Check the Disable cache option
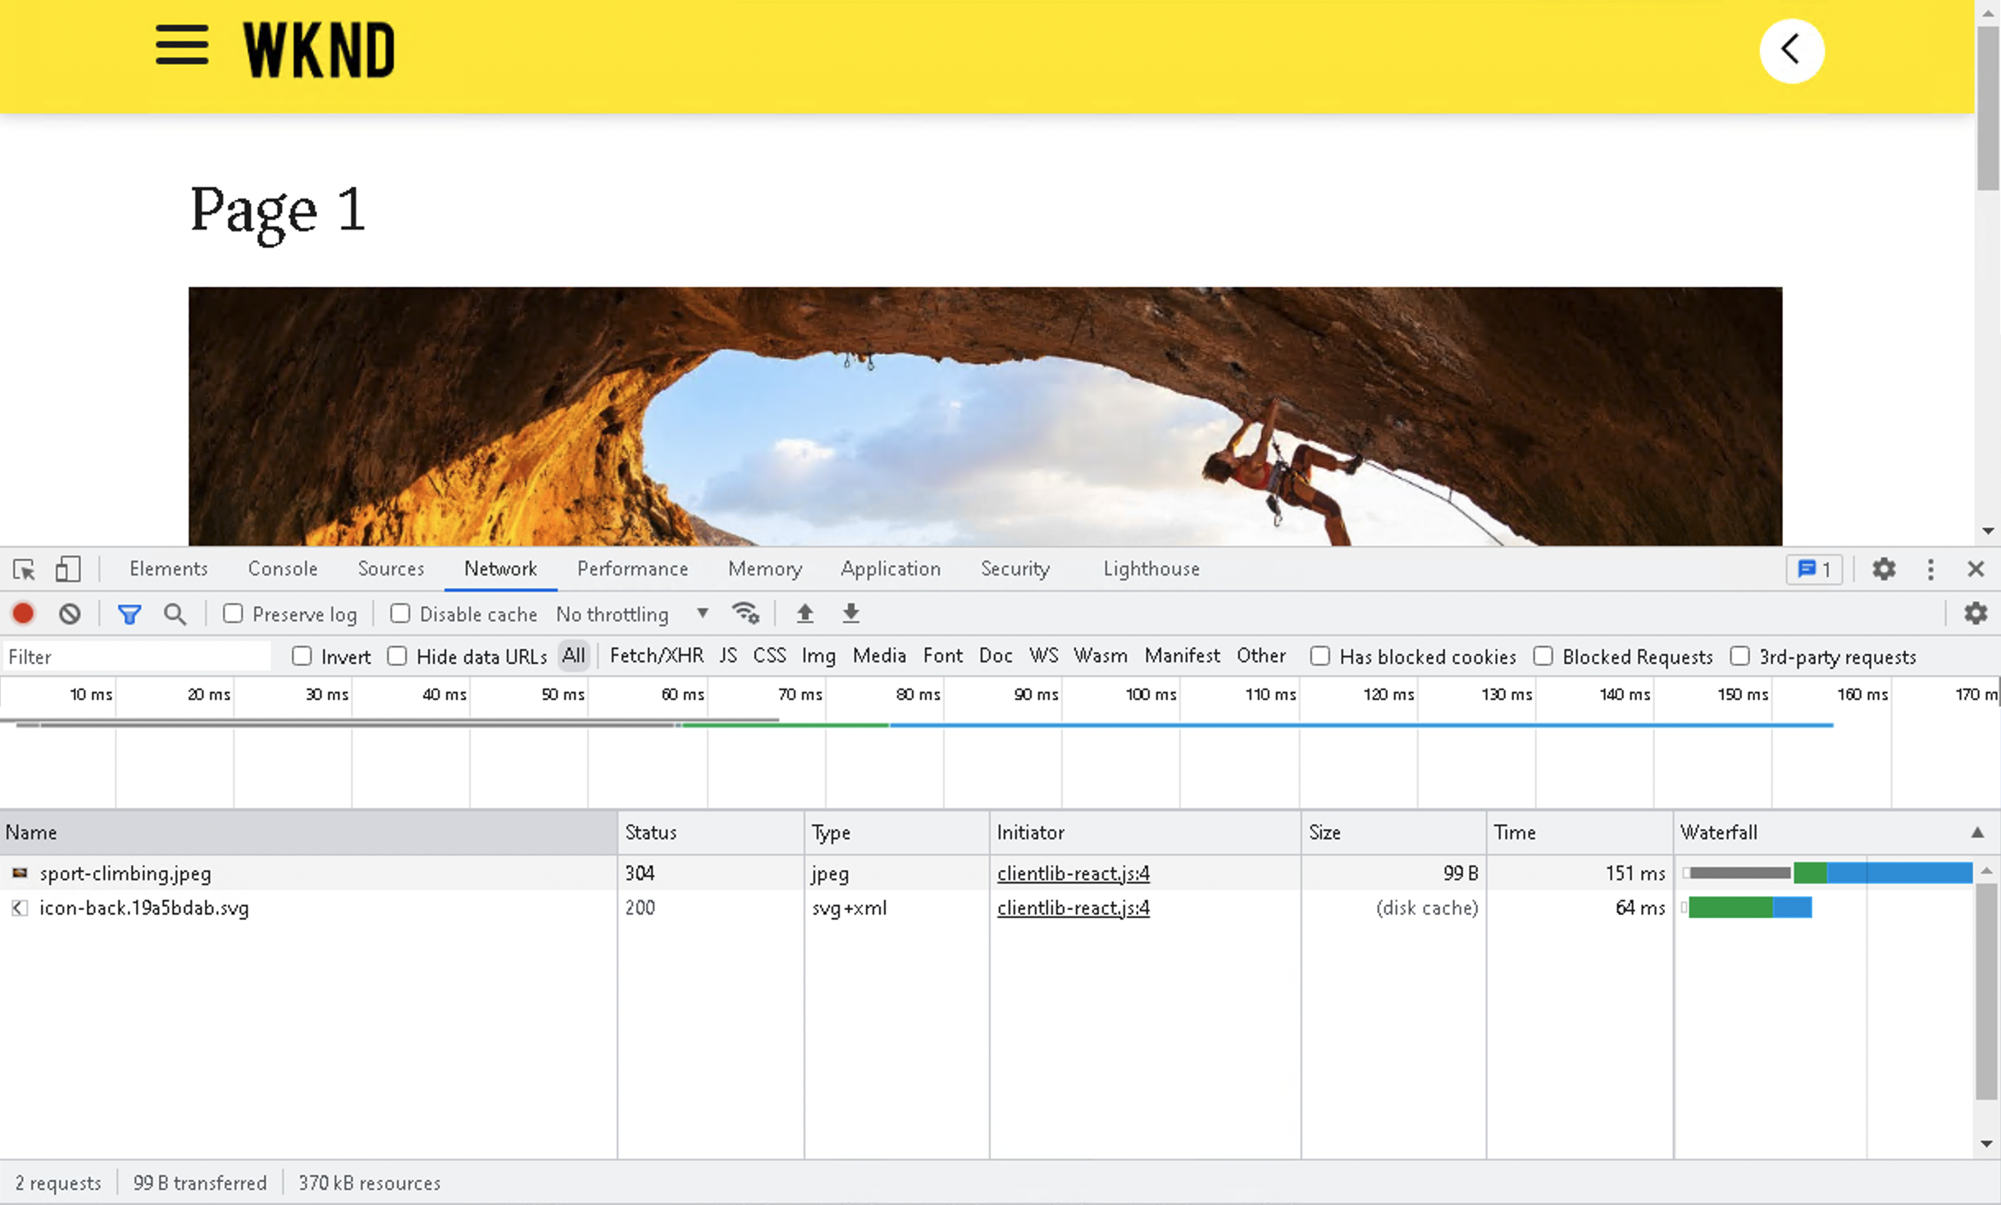The height and width of the screenshot is (1205, 2001). [400, 613]
